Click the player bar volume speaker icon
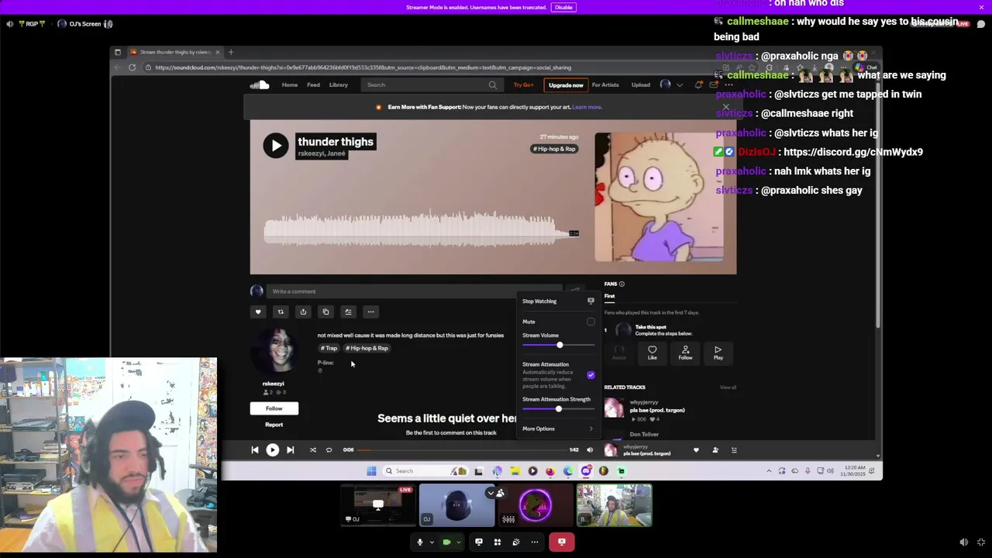The image size is (992, 558). (590, 450)
